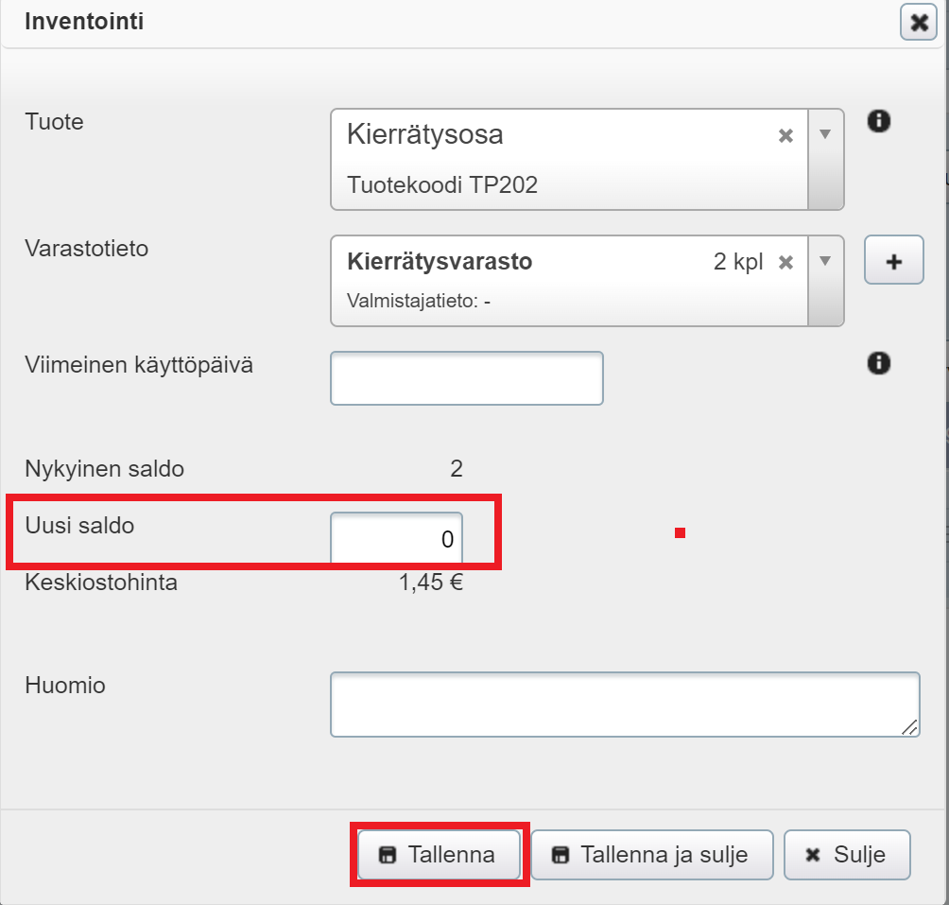
Task: Close the Inventointi dialog with the X
Action: [x=917, y=23]
